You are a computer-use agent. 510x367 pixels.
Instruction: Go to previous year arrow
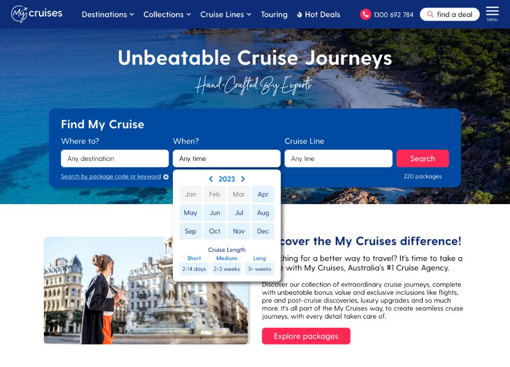pos(211,179)
